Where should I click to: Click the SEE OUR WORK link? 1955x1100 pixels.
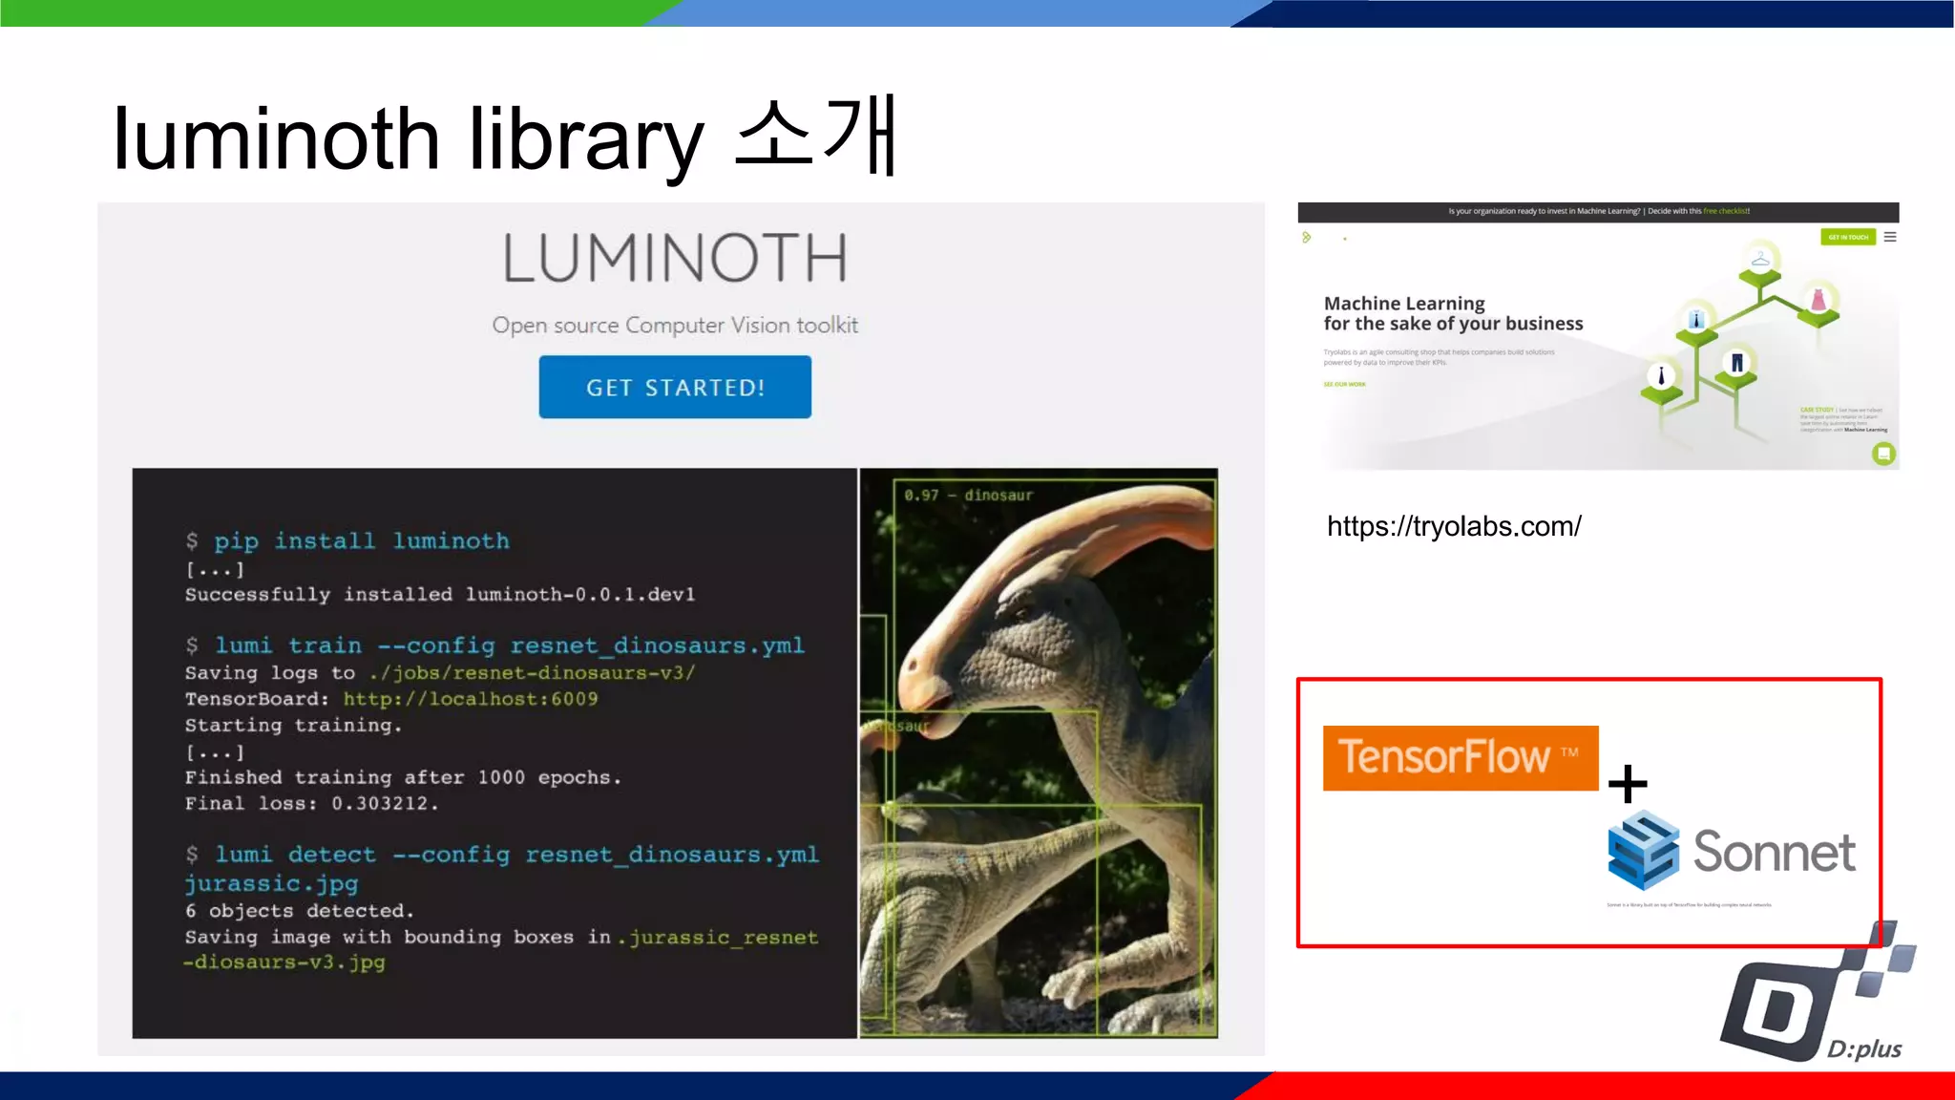(x=1344, y=384)
